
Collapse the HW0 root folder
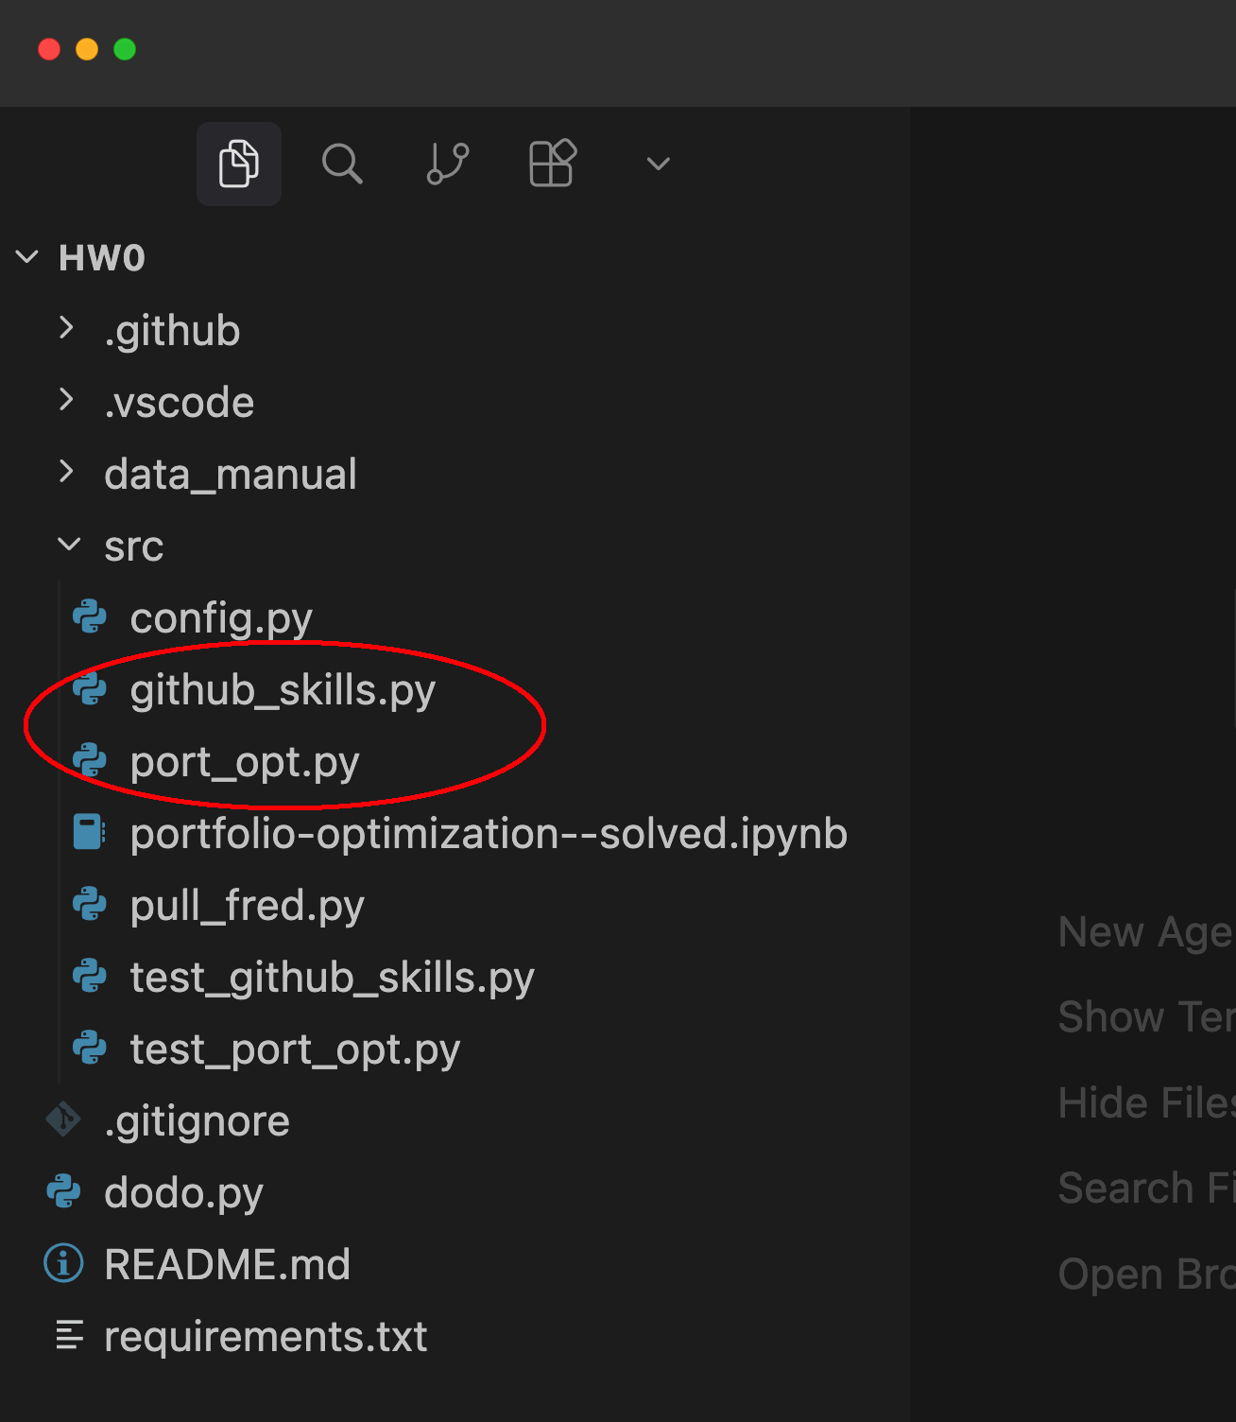(27, 257)
